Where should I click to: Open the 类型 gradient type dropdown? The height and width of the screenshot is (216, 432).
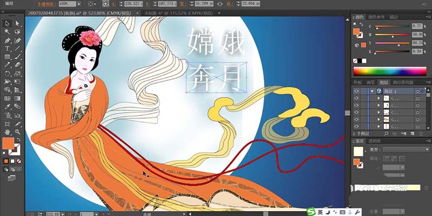[x=406, y=150]
